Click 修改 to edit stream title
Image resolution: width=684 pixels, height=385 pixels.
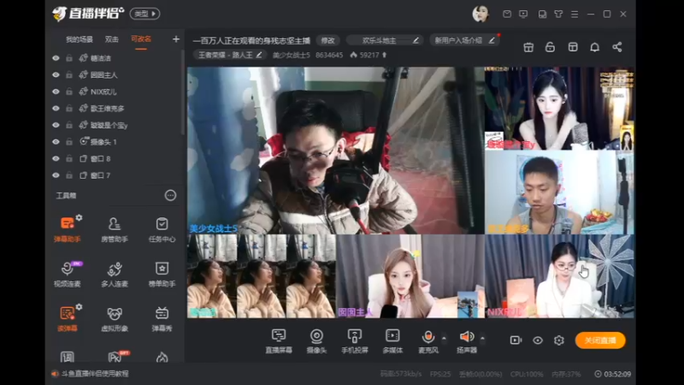328,40
